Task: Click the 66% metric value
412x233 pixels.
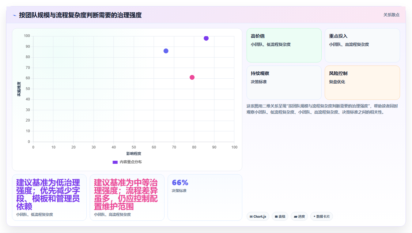Action: (180, 182)
